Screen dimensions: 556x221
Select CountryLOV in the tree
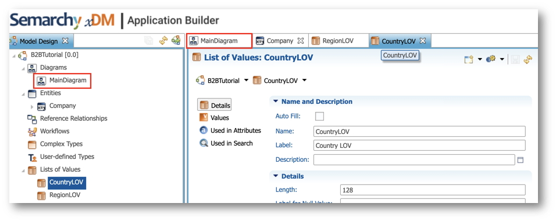tap(66, 183)
